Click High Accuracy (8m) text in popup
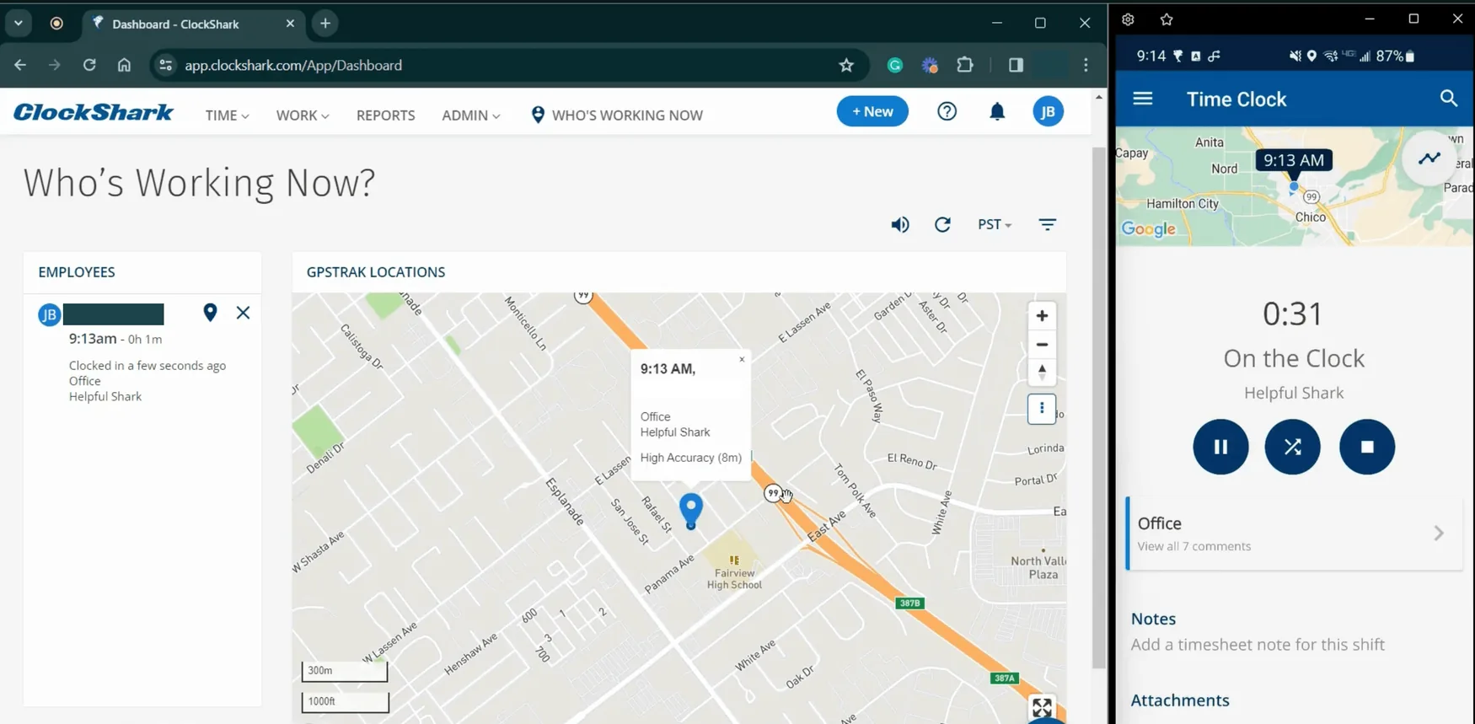Viewport: 1475px width, 724px height. (x=691, y=458)
